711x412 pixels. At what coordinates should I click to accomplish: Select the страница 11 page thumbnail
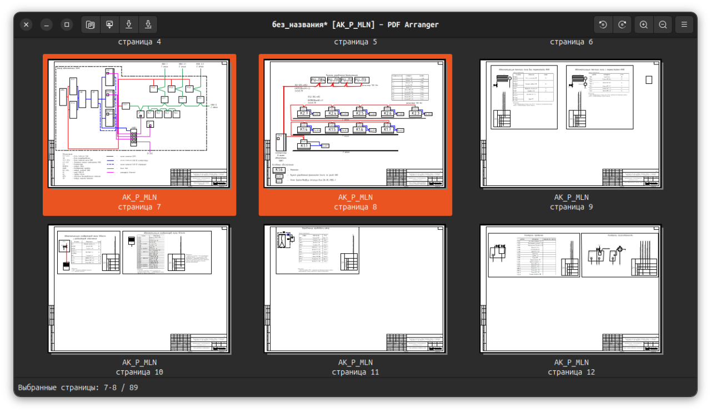click(x=355, y=288)
